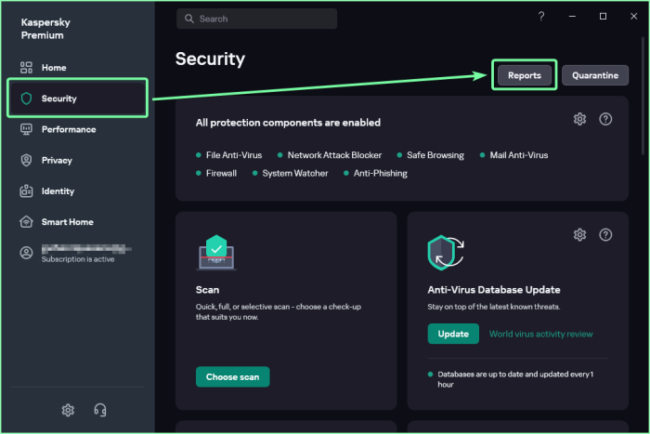The height and width of the screenshot is (434, 650).
Task: Open the Performance section
Action: tap(68, 129)
